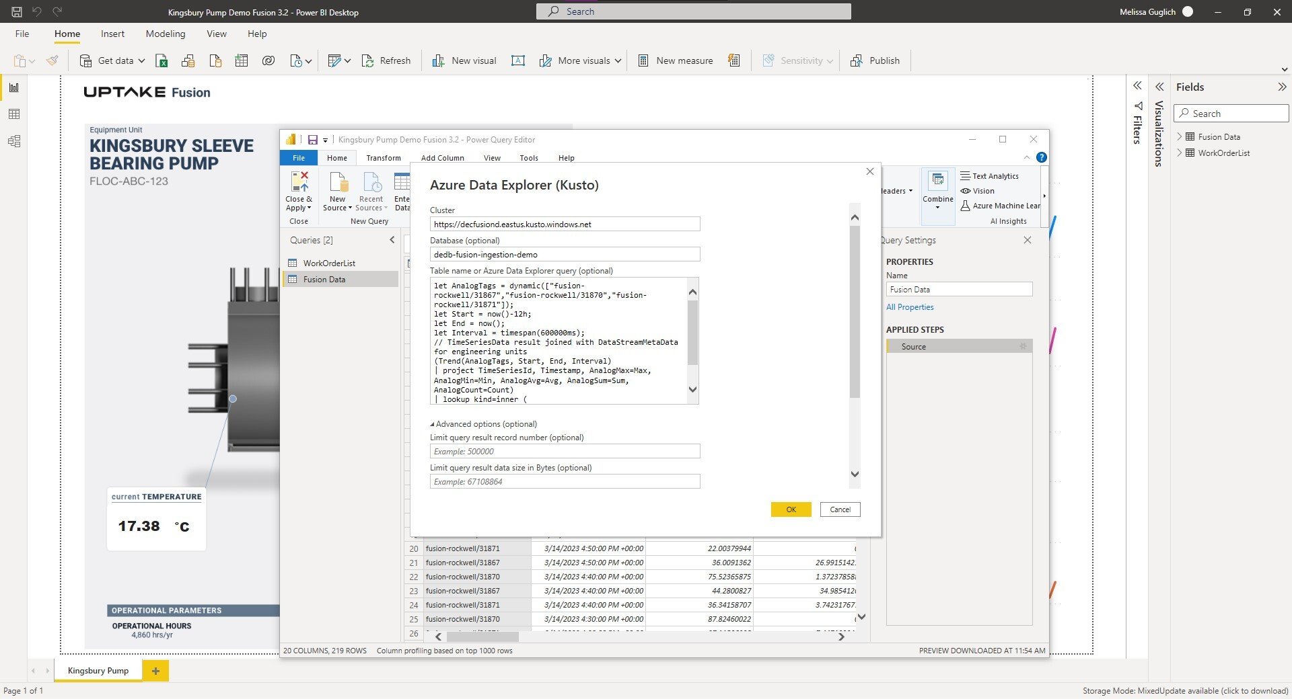Image resolution: width=1292 pixels, height=699 pixels.
Task: Select the Dataverse swirl icon
Action: (x=268, y=61)
